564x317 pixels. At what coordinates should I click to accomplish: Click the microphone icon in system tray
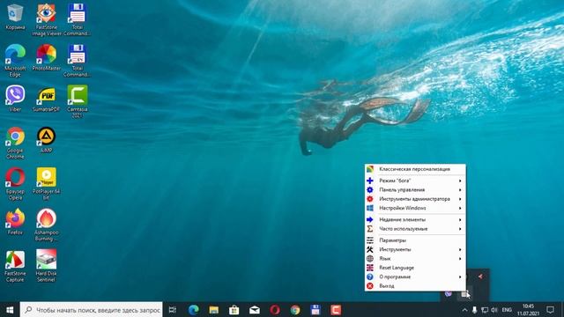(x=474, y=310)
